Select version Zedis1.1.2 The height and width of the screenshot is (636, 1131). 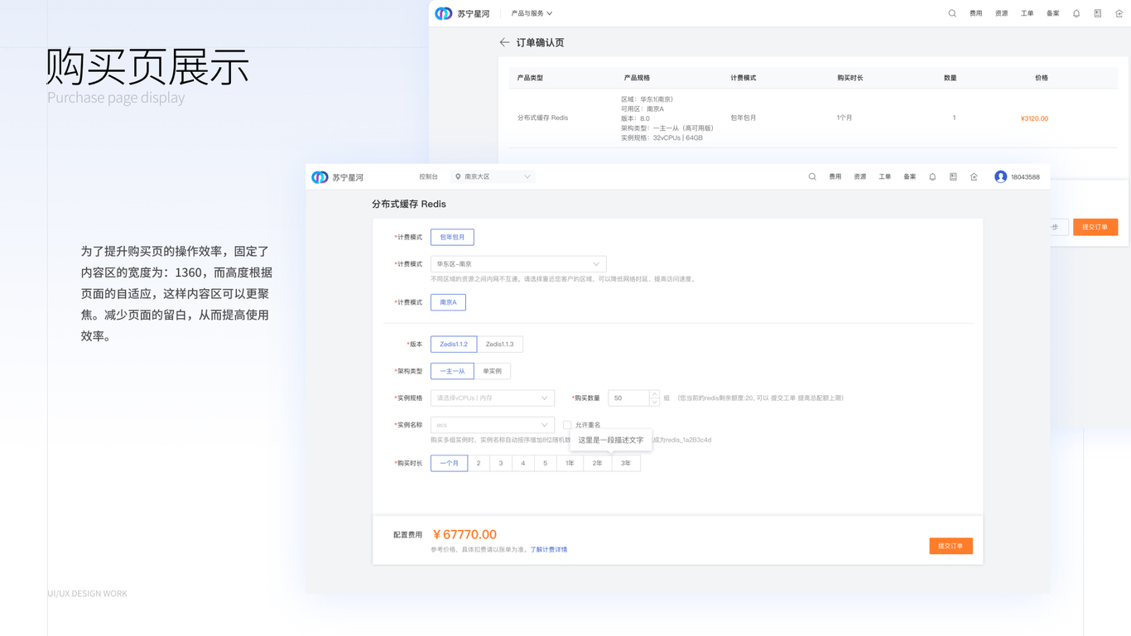454,344
